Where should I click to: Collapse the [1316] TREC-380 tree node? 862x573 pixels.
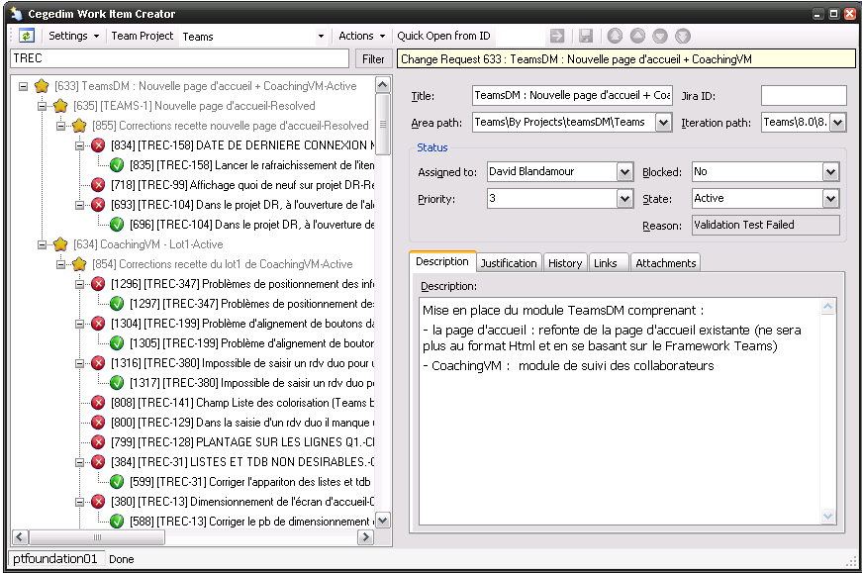(x=80, y=363)
